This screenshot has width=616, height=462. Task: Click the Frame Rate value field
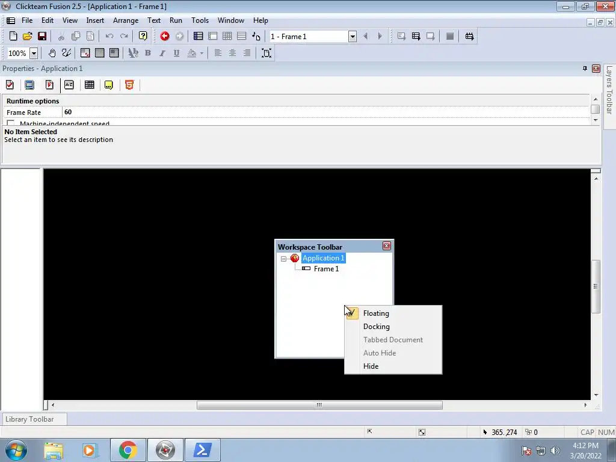click(326, 112)
